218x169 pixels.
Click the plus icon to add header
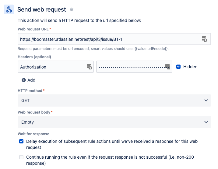(x=24, y=80)
